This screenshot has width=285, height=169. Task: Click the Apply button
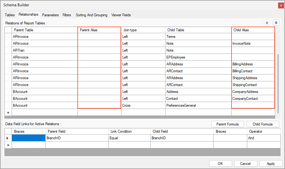tap(271, 163)
